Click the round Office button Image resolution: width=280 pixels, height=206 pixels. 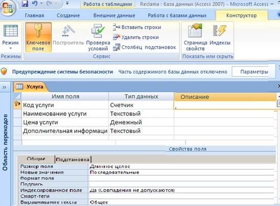click(x=8, y=8)
